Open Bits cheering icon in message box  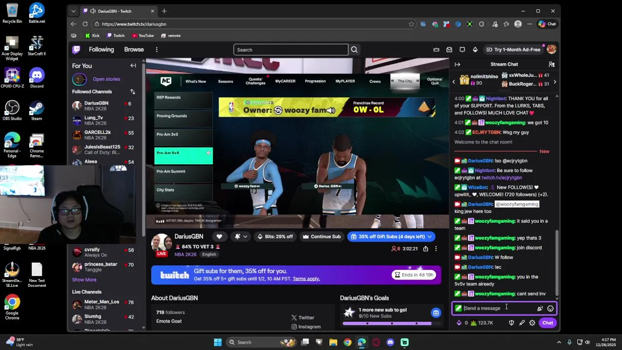click(540, 308)
